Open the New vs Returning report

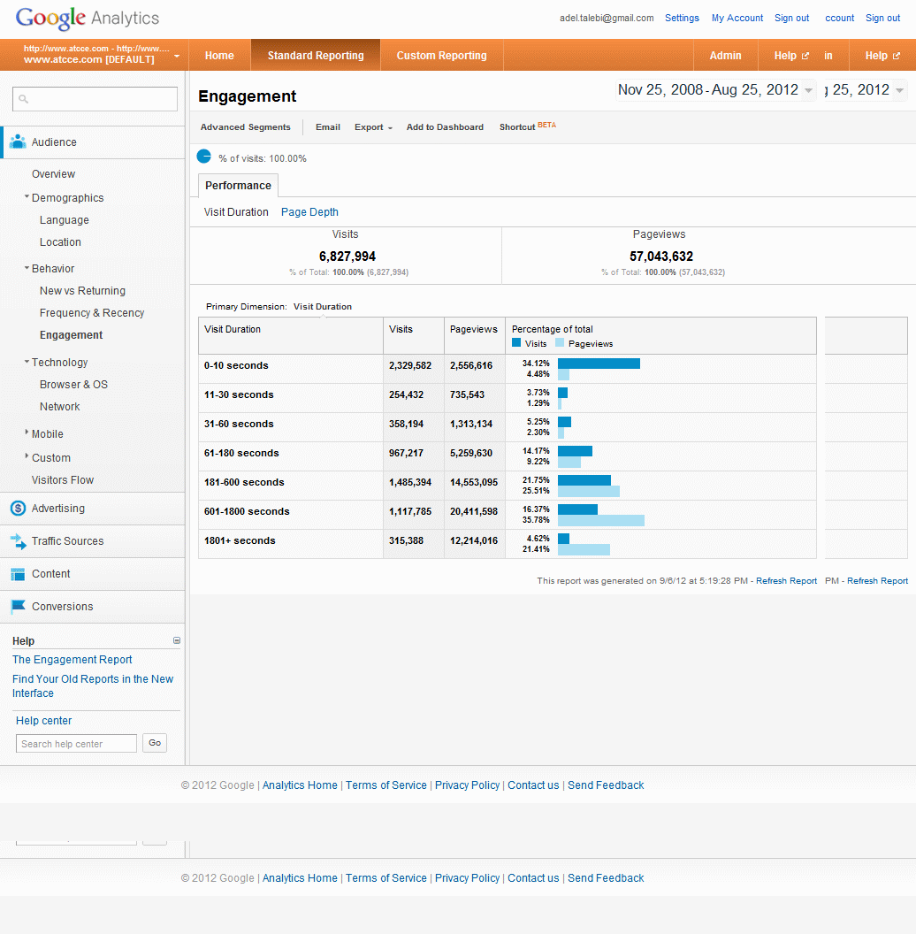(83, 291)
